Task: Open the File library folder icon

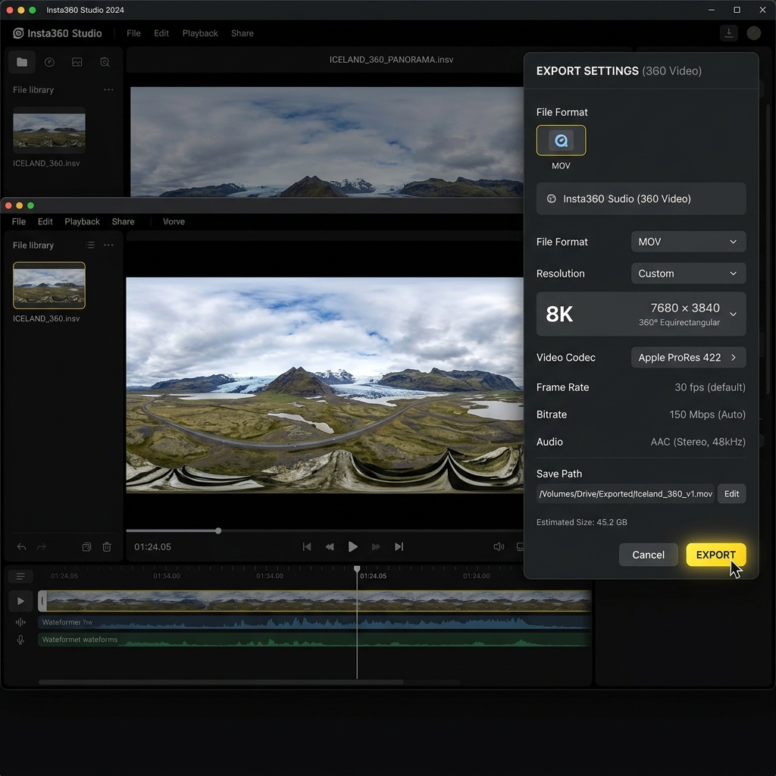Action: click(x=21, y=61)
